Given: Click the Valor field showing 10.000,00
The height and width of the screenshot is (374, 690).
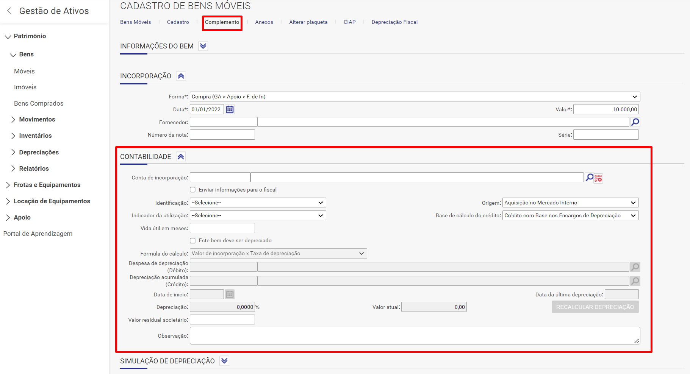Looking at the screenshot, I should pos(606,109).
